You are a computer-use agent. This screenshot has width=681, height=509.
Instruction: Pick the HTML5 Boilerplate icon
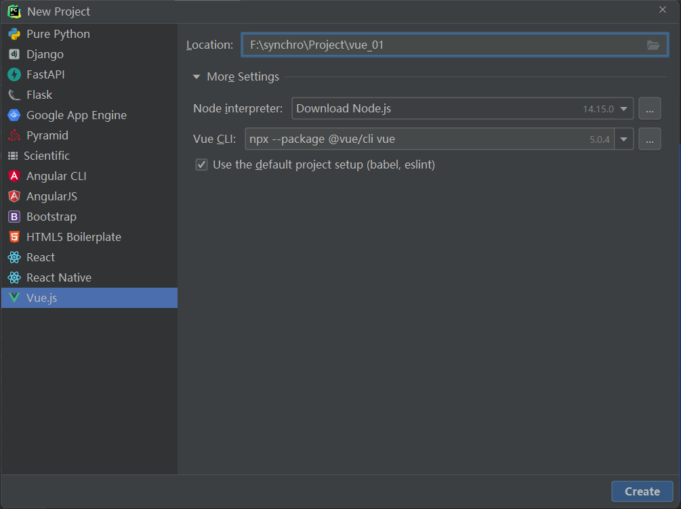click(x=14, y=237)
